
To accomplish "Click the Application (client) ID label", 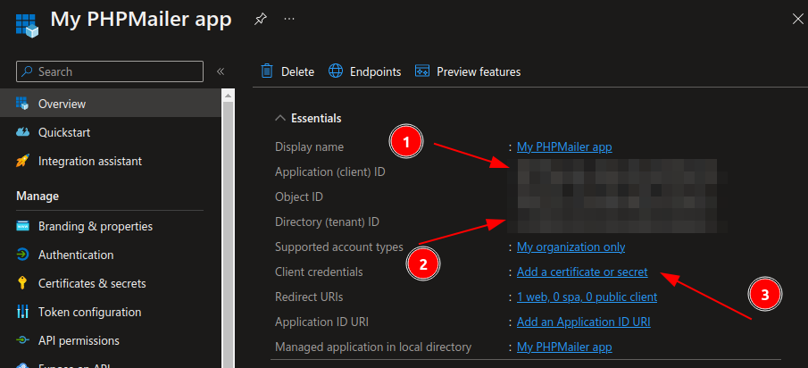I will [x=330, y=172].
